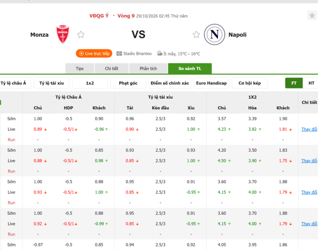Click the Napoli club logo
This screenshot has width=318, height=250.
tap(214, 34)
